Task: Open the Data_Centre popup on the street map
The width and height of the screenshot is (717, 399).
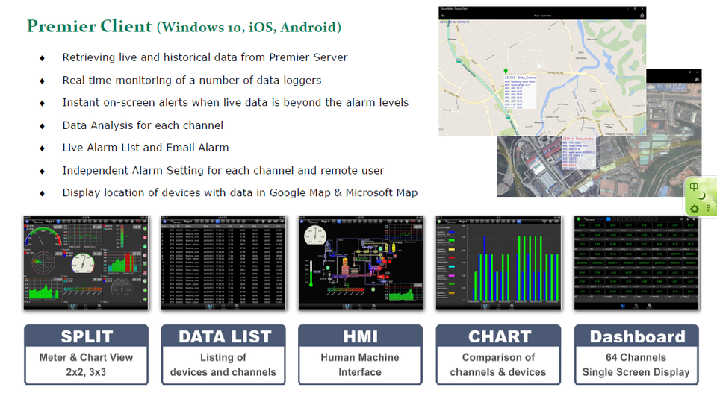Action: (x=520, y=92)
